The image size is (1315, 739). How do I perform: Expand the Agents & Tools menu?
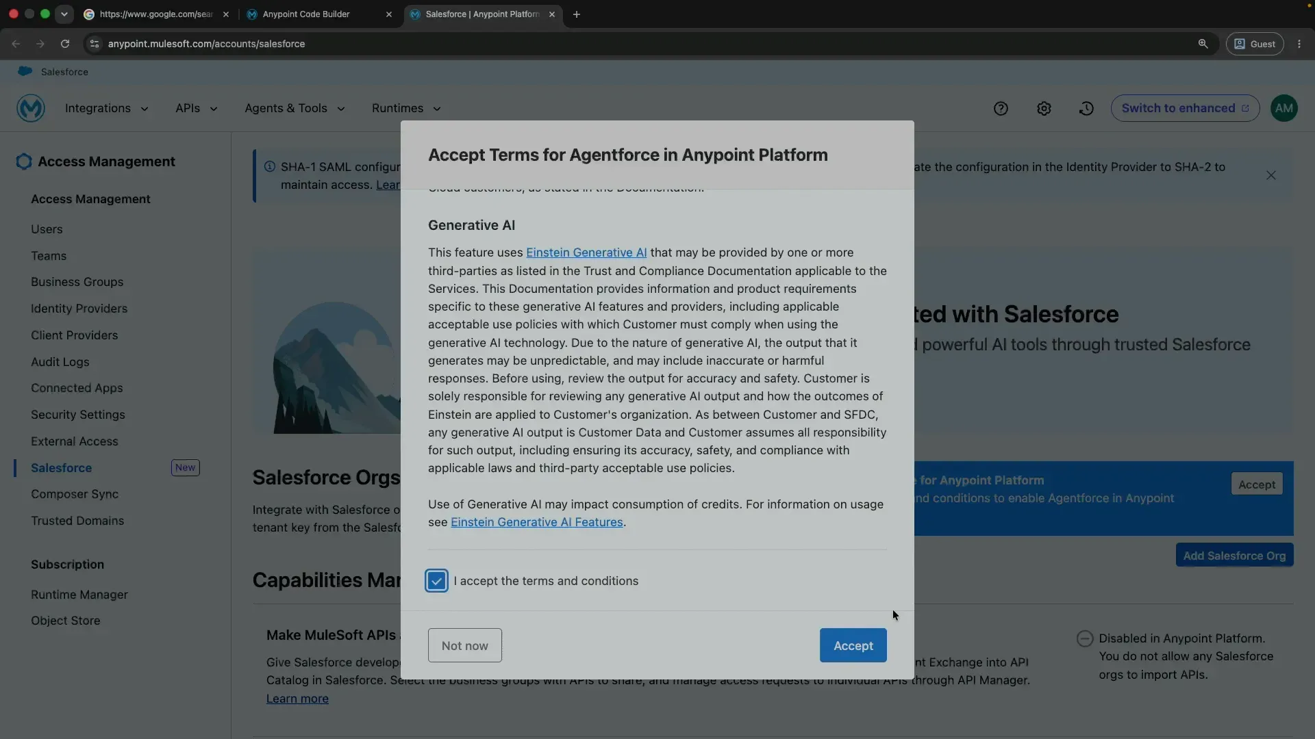click(x=295, y=108)
